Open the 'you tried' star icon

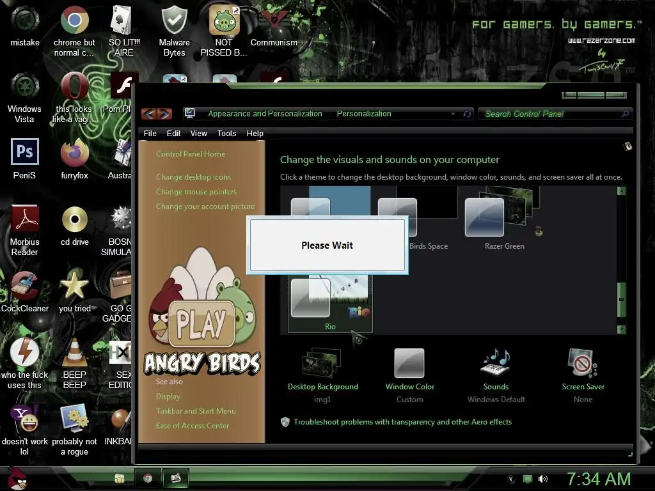point(74,292)
